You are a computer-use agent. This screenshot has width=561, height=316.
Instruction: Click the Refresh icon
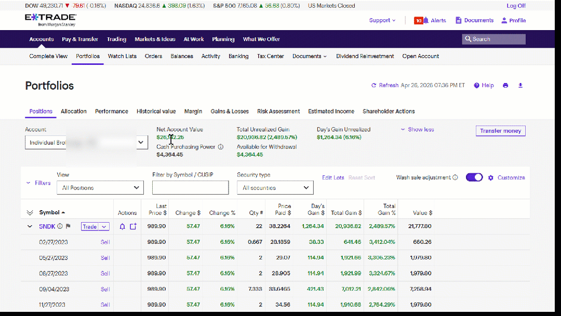[x=373, y=86]
